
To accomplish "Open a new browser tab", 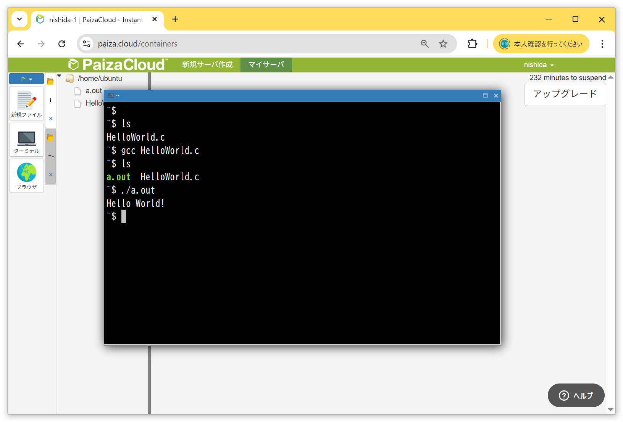I will tap(175, 19).
